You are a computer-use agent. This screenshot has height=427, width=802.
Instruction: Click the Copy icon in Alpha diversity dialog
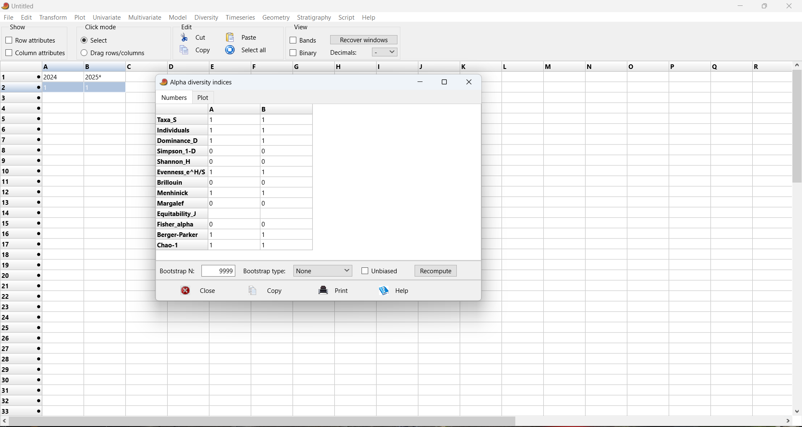coord(252,291)
